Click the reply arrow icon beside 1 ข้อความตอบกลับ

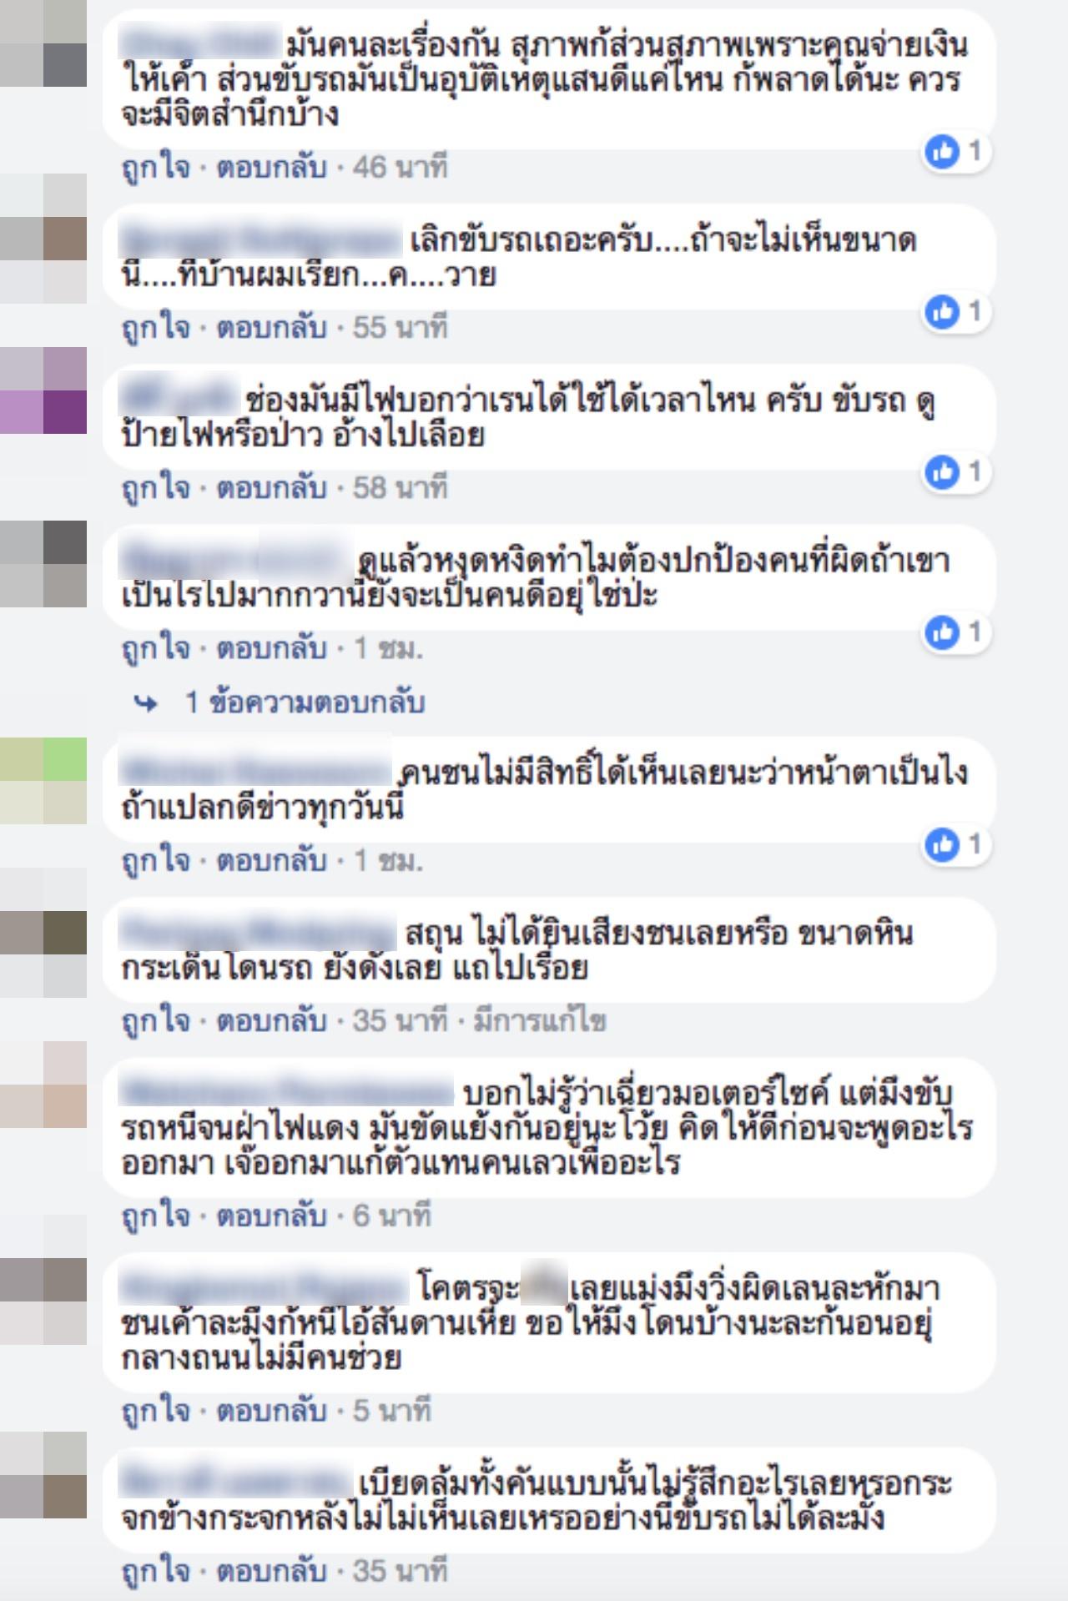146,703
